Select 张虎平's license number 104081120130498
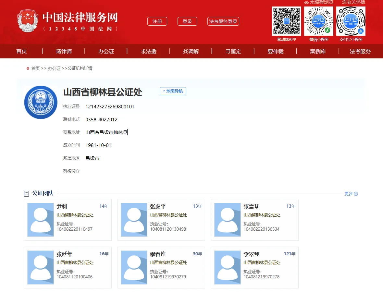The image size is (383, 292). click(x=168, y=229)
